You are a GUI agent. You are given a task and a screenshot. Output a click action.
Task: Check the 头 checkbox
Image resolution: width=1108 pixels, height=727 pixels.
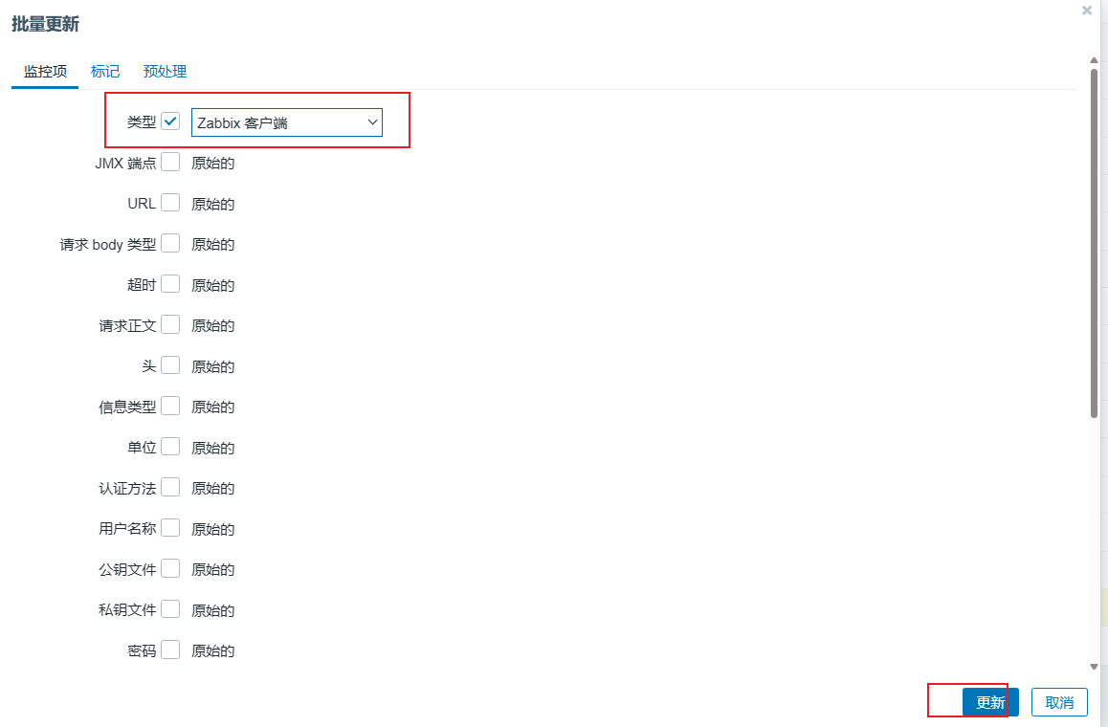point(170,365)
